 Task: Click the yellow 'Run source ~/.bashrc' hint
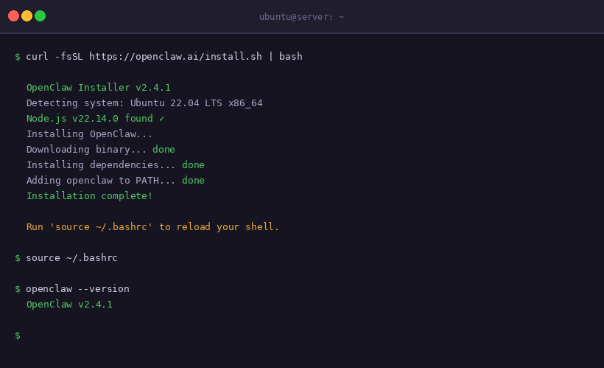(x=153, y=227)
